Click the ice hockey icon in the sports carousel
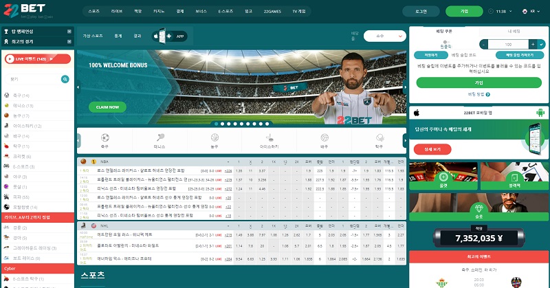 tap(269, 137)
